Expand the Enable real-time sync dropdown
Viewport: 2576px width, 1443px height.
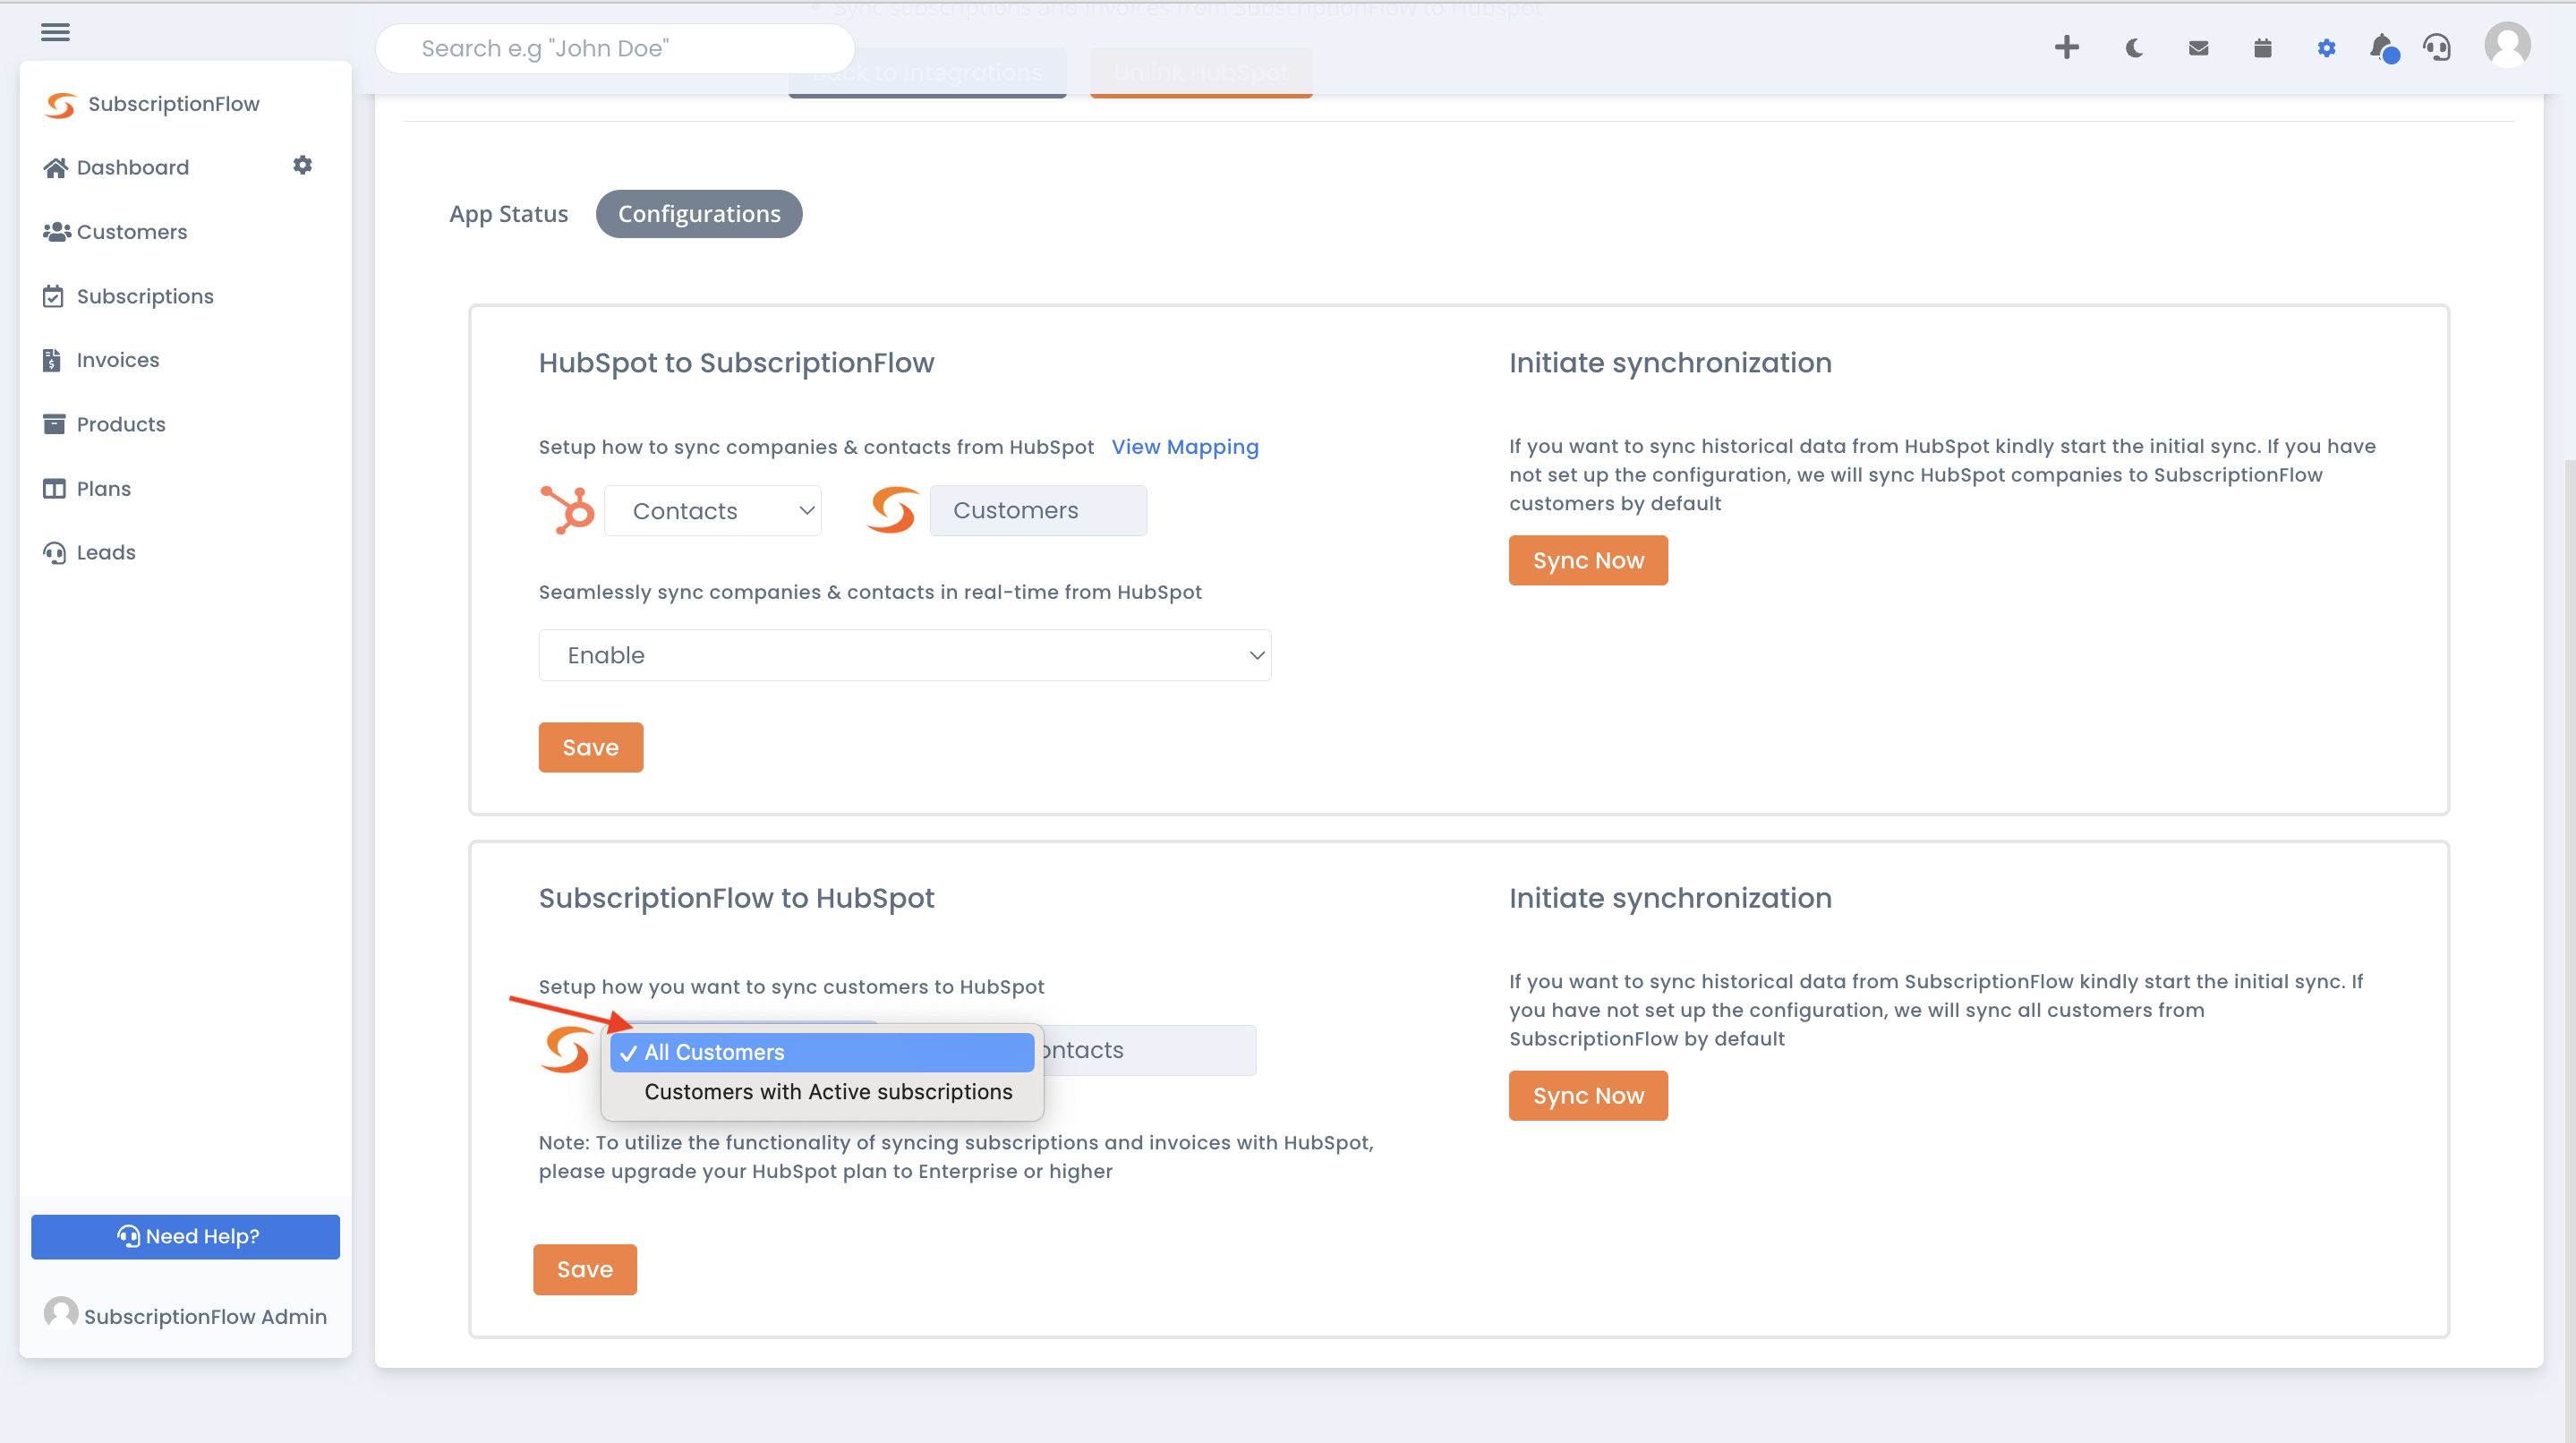(x=905, y=655)
